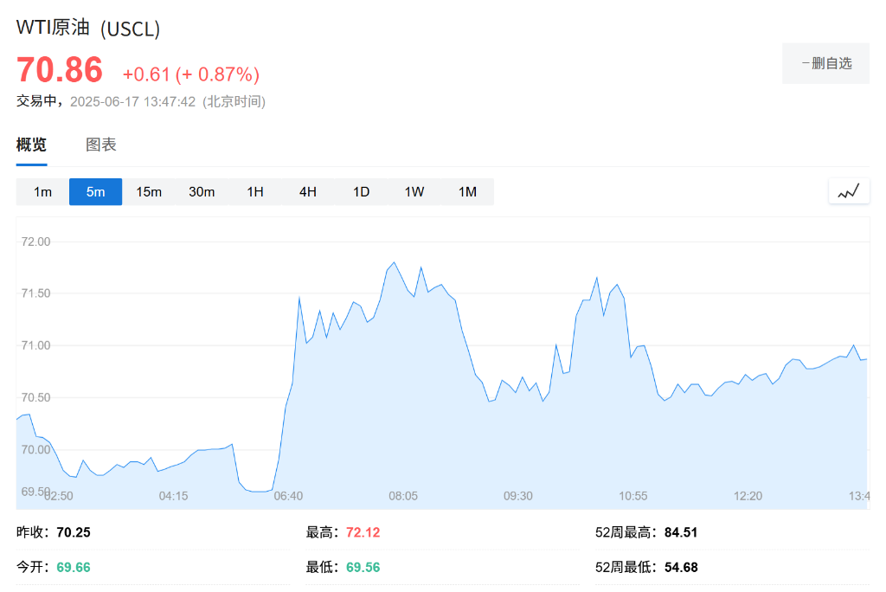Select the 1H timeframe
Viewport: 886px width, 592px height.
(x=255, y=192)
